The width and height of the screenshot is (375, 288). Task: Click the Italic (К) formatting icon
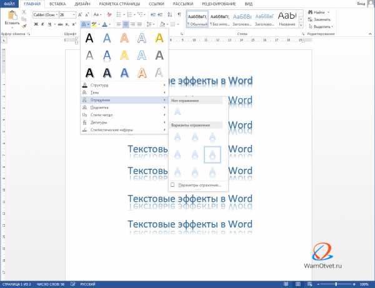click(42, 24)
